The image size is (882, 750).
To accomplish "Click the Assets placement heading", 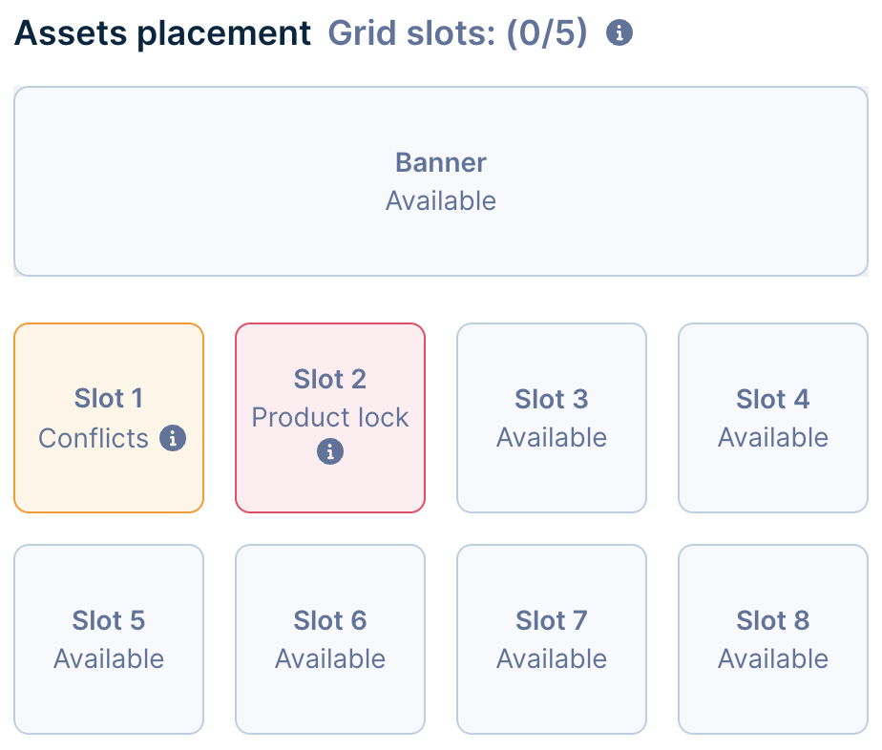I will click(163, 33).
